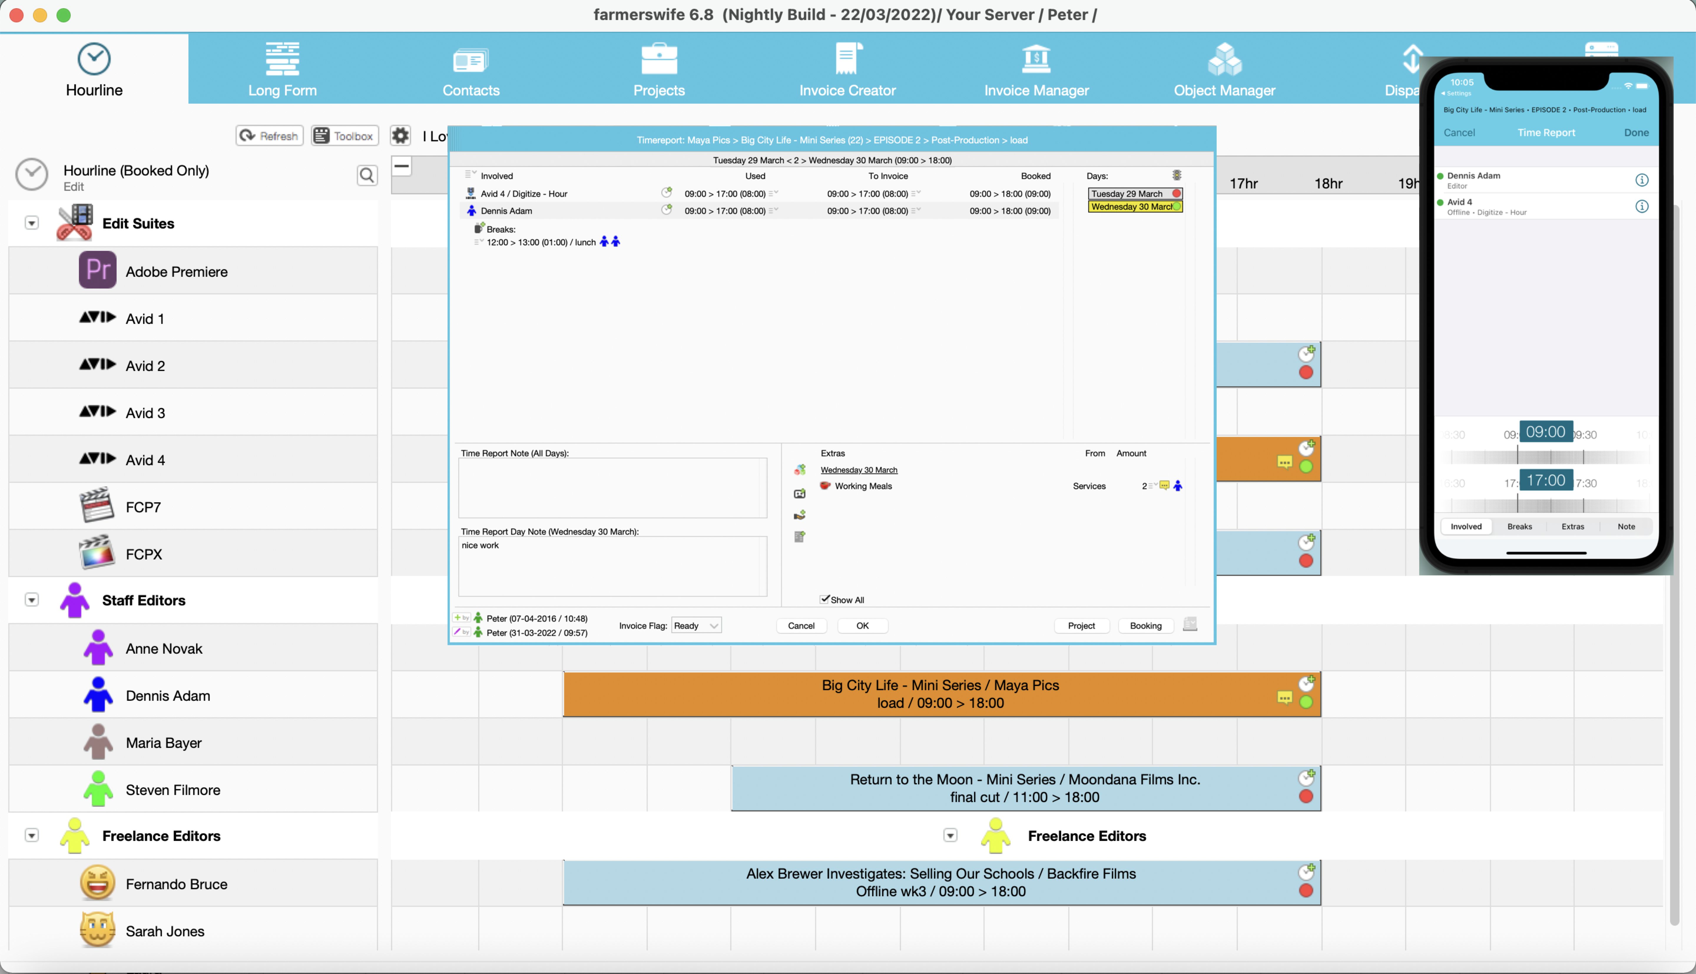Tap Done on the phone Time Report
The height and width of the screenshot is (974, 1696).
(x=1636, y=132)
